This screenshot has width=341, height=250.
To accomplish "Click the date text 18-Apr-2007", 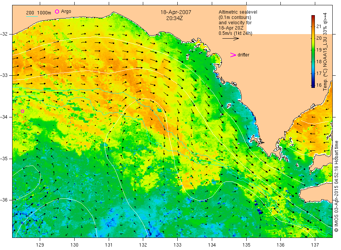I will point(176,12).
